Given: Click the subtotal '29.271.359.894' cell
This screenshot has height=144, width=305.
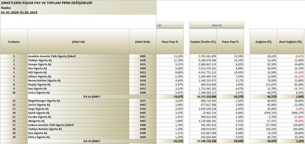Looking at the screenshot, I should (203, 97).
